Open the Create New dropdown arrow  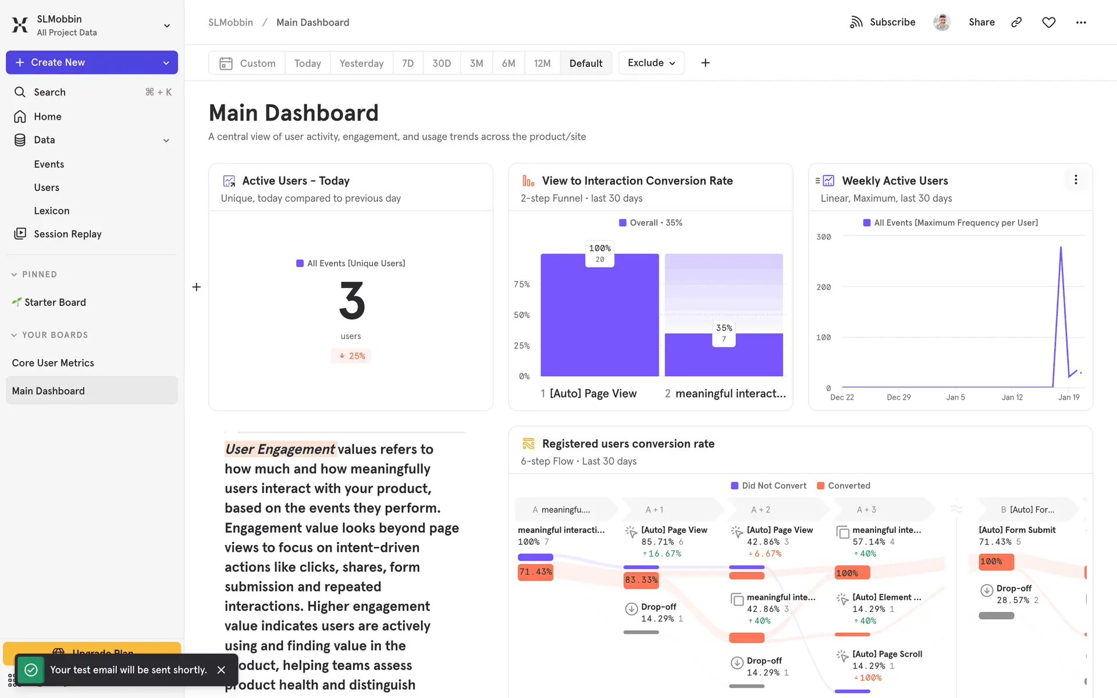coord(166,63)
